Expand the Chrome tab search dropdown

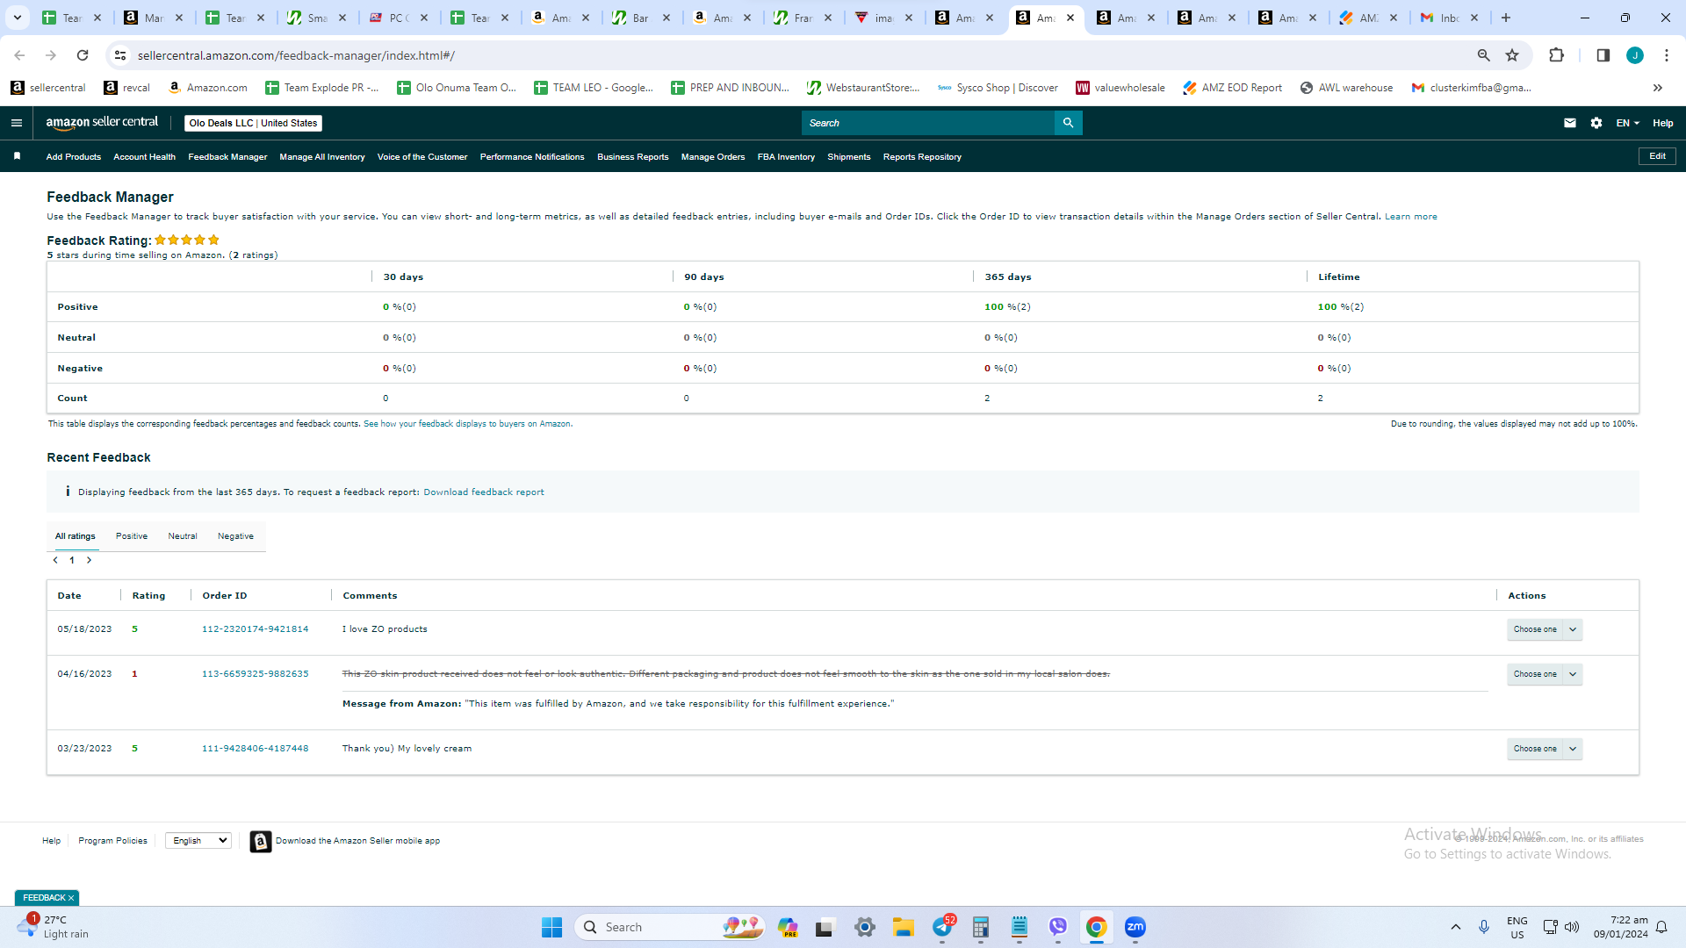[x=18, y=18]
